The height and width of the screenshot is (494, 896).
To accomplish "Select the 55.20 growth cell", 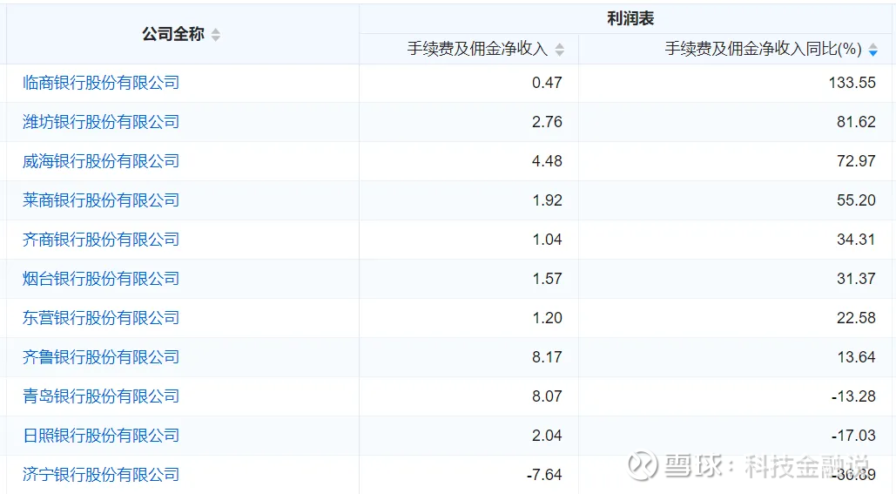I will [735, 200].
